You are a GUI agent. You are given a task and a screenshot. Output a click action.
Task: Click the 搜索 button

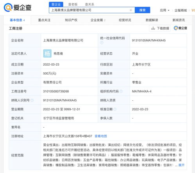[x=142, y=10]
